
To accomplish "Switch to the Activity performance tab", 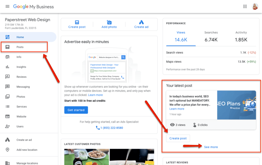I will [x=241, y=36].
